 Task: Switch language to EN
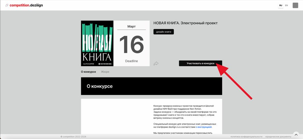point(287,5)
